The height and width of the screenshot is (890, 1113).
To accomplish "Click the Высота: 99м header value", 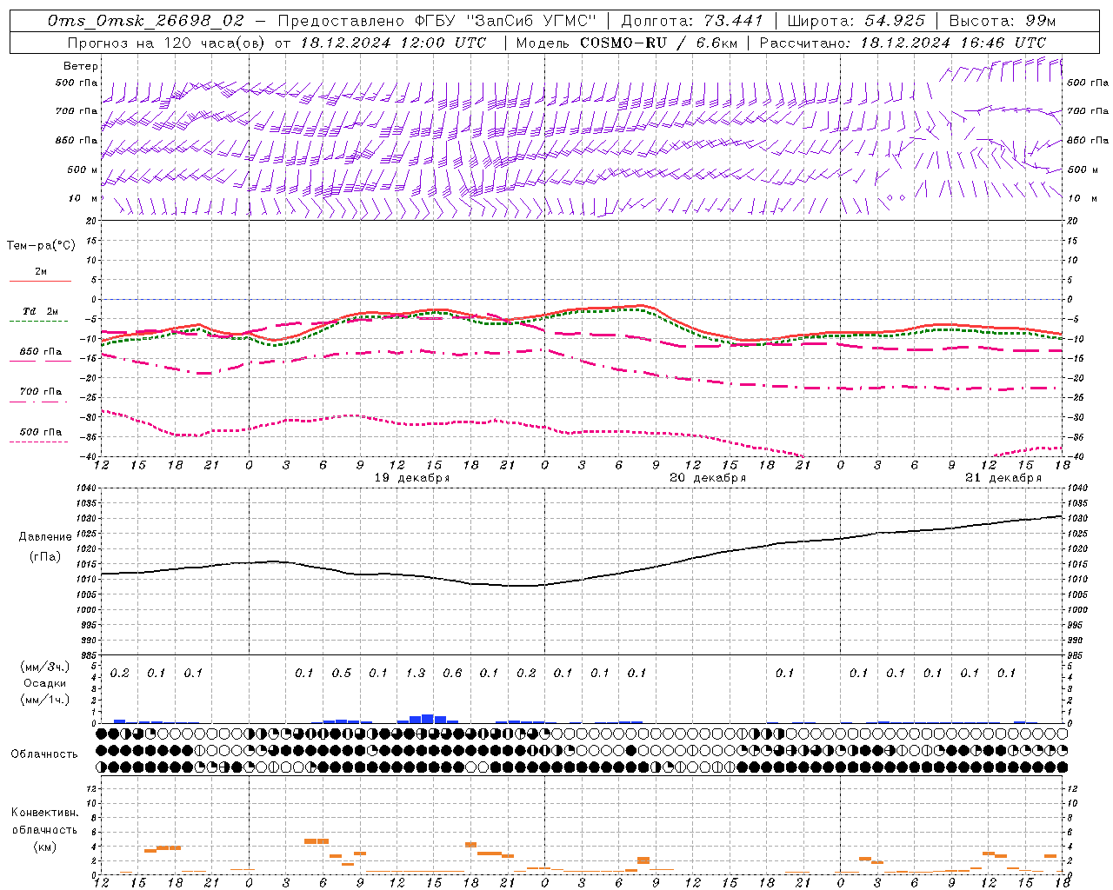I will pos(1003,21).
